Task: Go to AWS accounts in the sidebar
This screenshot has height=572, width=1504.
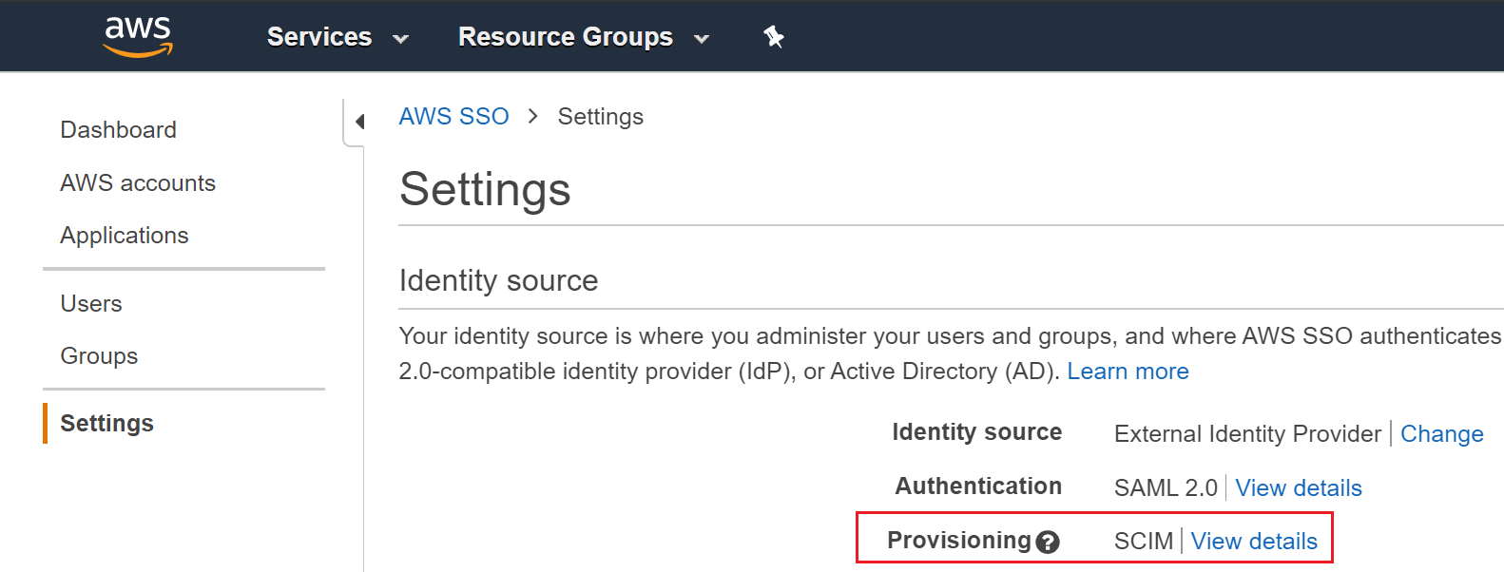Action: [138, 182]
